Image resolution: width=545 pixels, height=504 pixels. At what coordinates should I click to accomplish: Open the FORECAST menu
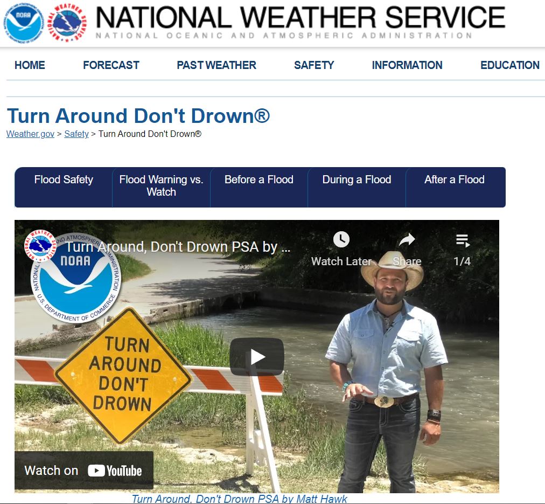click(111, 65)
